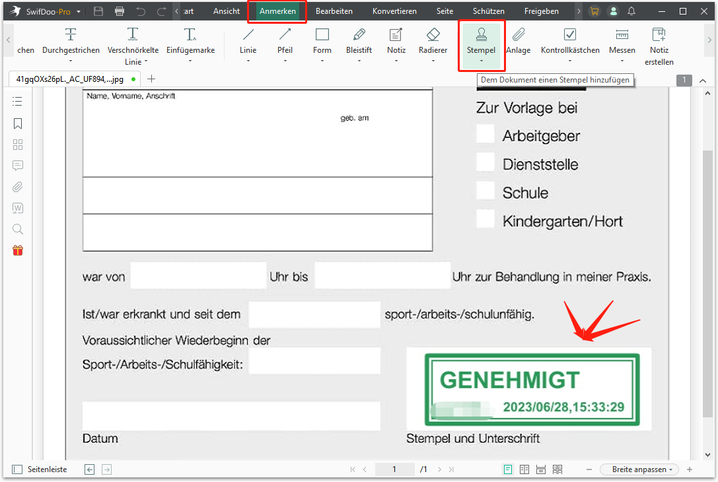Click Notiz erstellen in the toolbar
This screenshot has height=482, width=718.
659,45
